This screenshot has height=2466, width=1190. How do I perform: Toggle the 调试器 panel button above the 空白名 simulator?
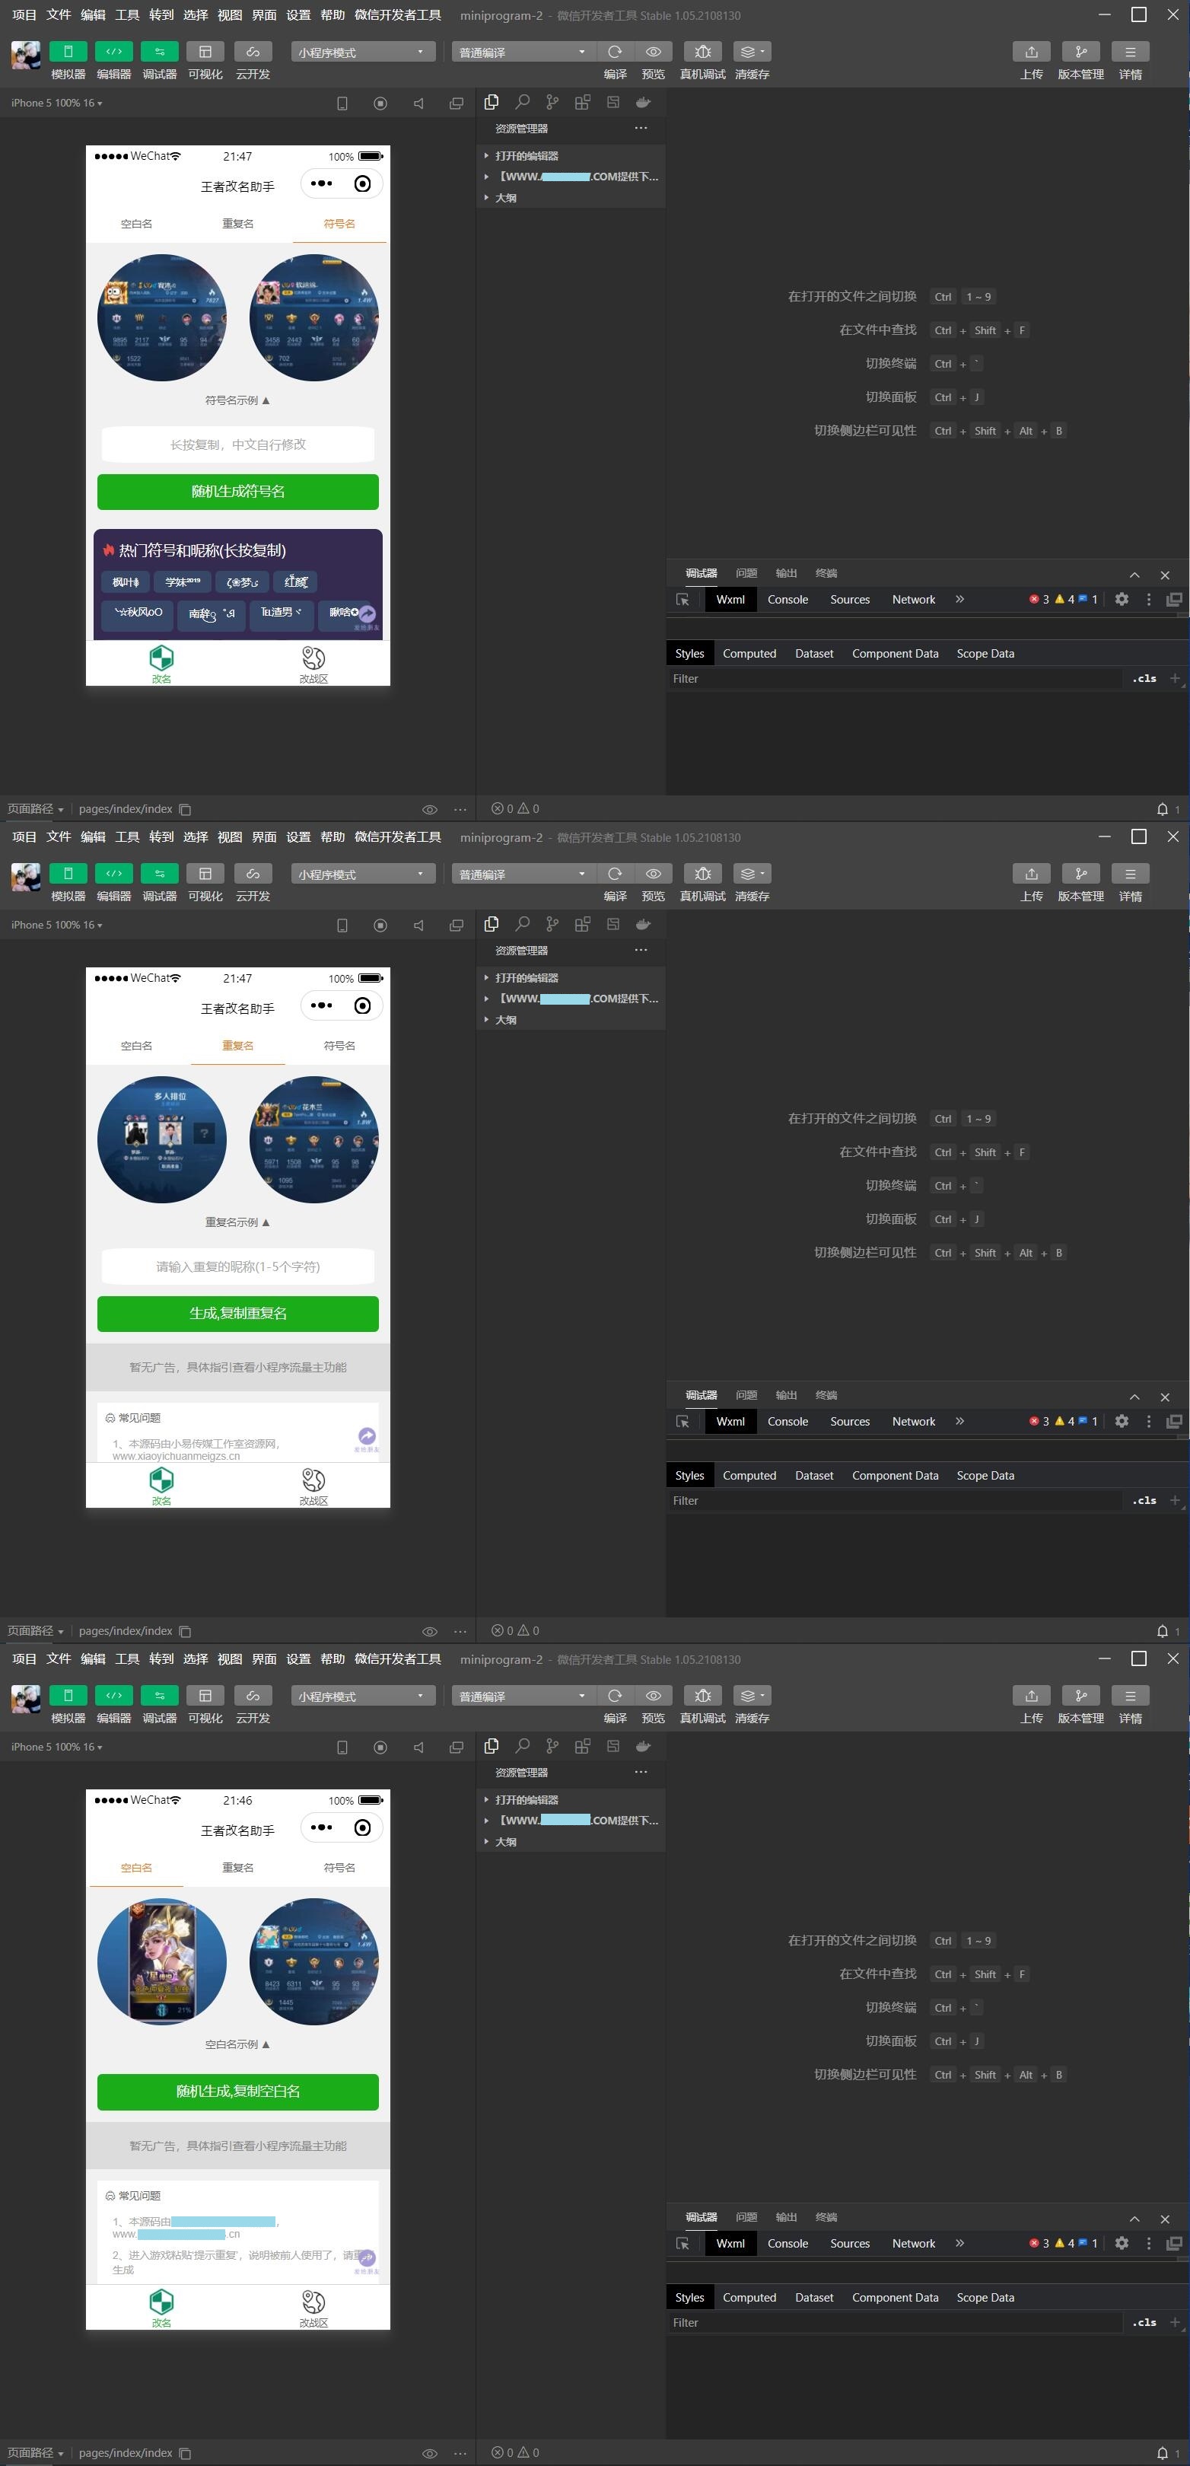click(x=159, y=1696)
